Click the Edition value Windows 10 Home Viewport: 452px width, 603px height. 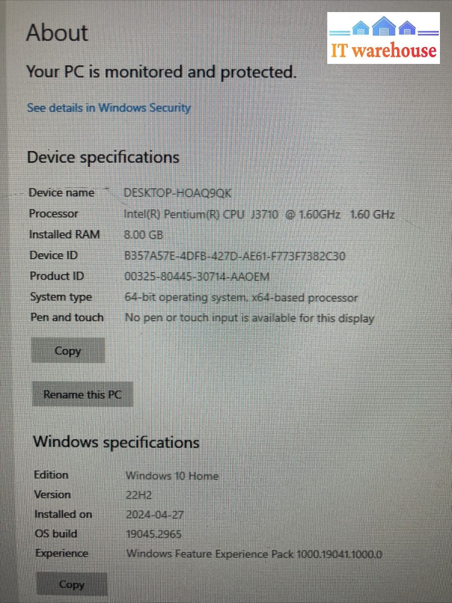point(172,476)
